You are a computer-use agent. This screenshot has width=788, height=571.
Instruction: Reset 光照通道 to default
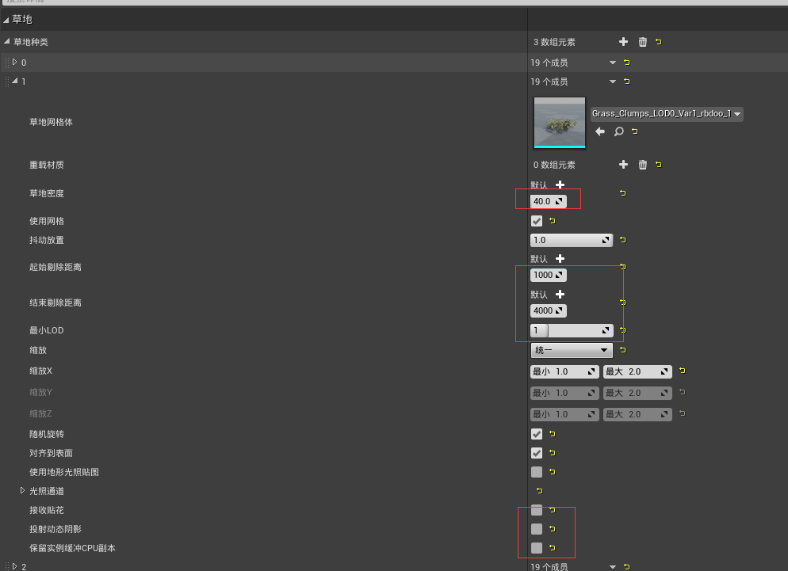coord(539,491)
